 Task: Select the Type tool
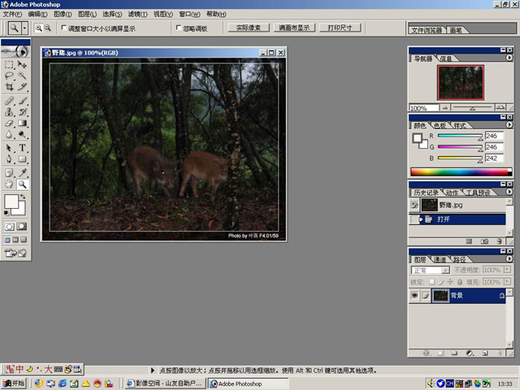[22, 148]
